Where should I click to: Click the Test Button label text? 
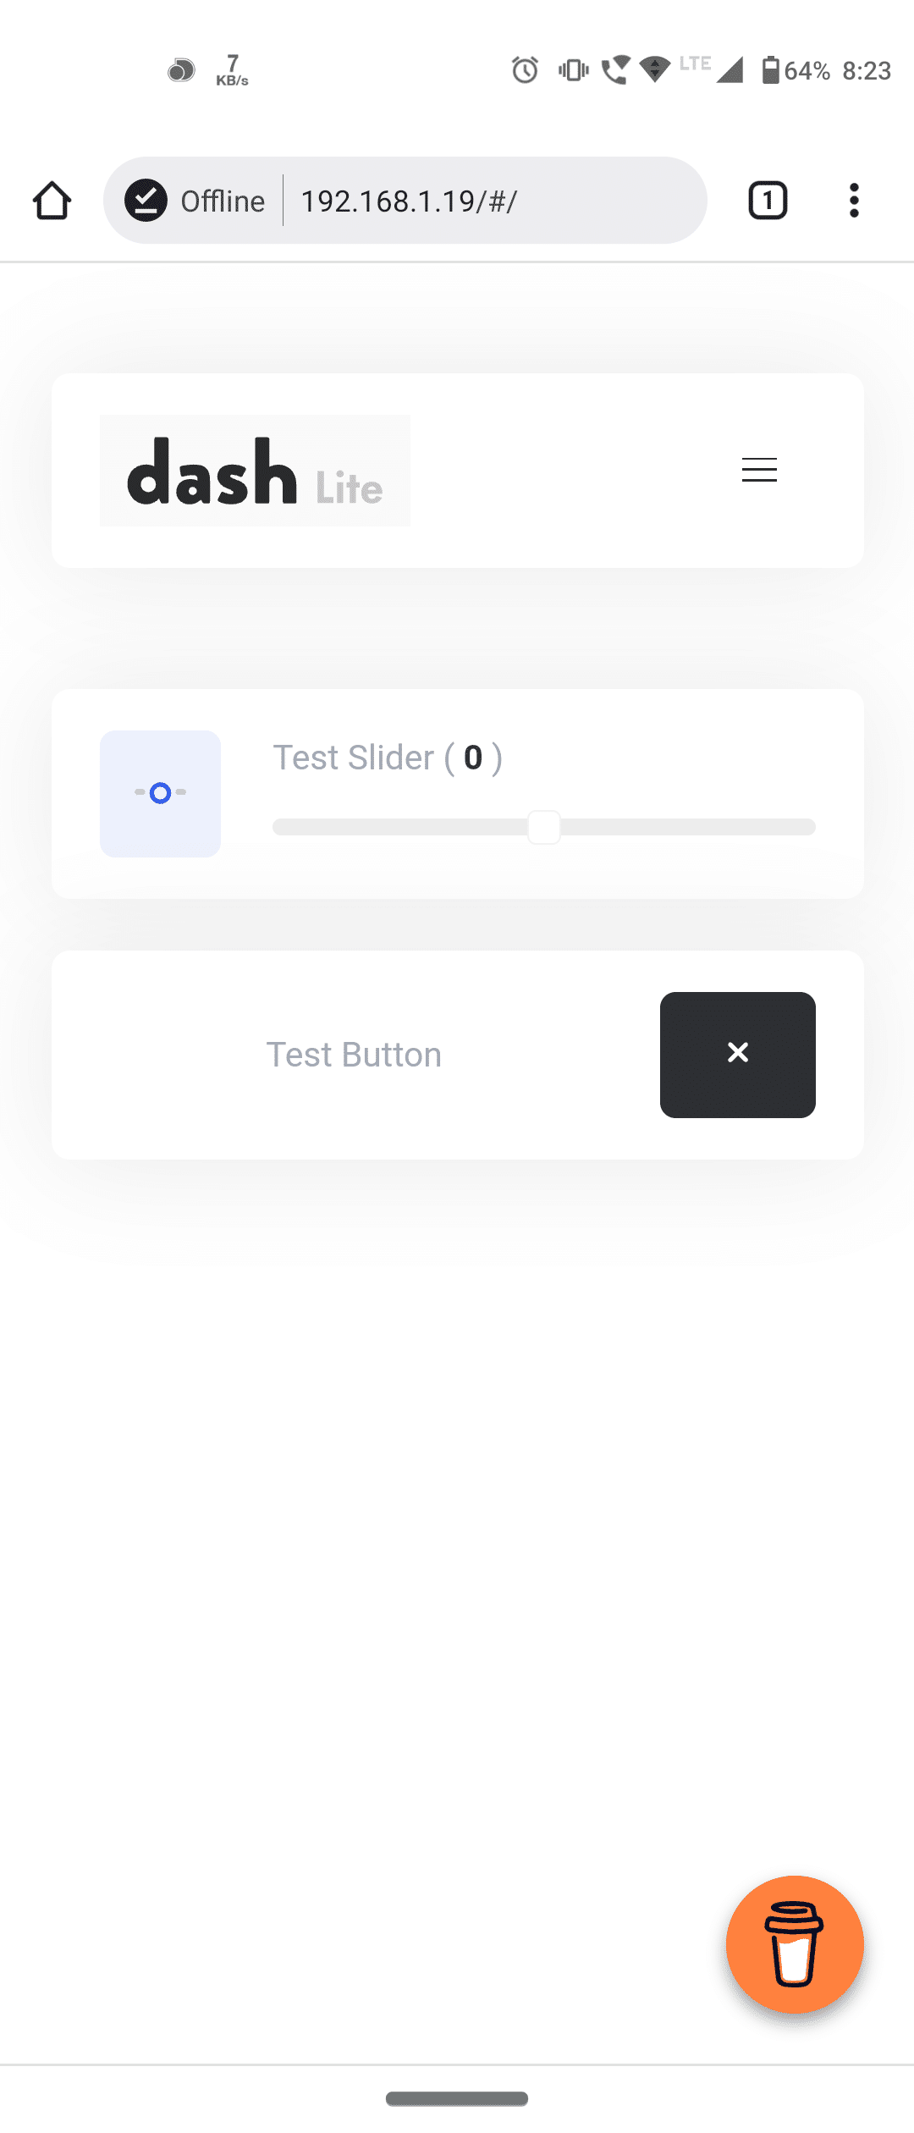point(354,1055)
